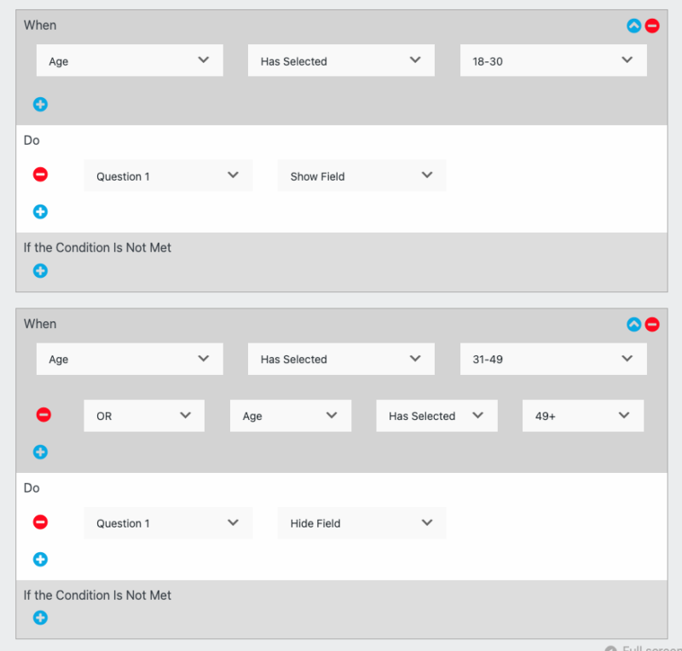Remove the Question 1 Show Field action
The width and height of the screenshot is (682, 651).
click(40, 175)
